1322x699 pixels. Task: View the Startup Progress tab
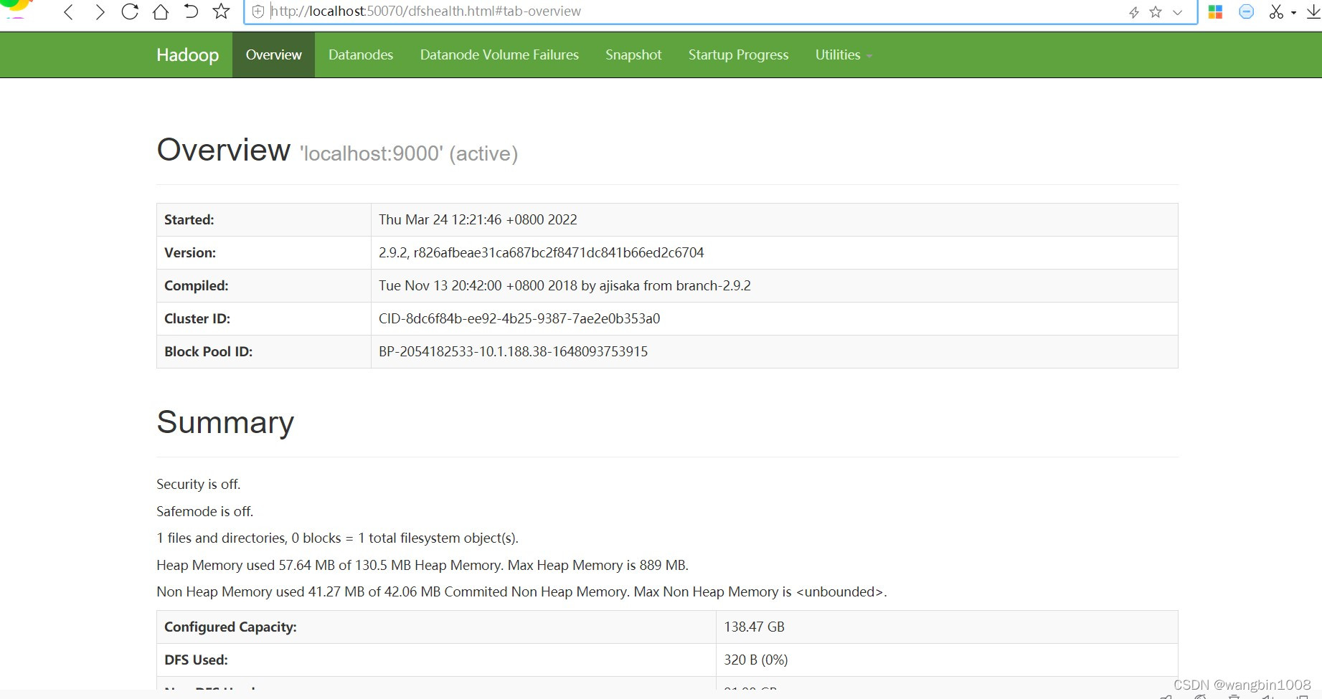coord(738,55)
